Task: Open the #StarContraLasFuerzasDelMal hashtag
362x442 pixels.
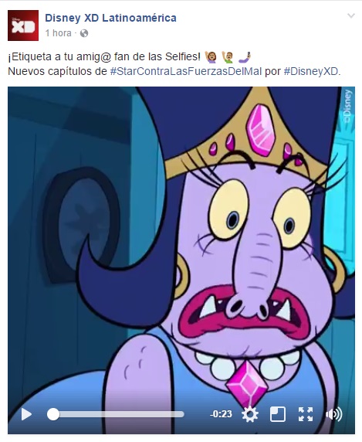Action: [x=186, y=71]
